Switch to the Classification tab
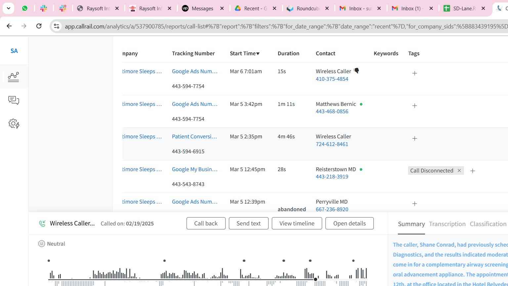508x286 pixels. (488, 224)
